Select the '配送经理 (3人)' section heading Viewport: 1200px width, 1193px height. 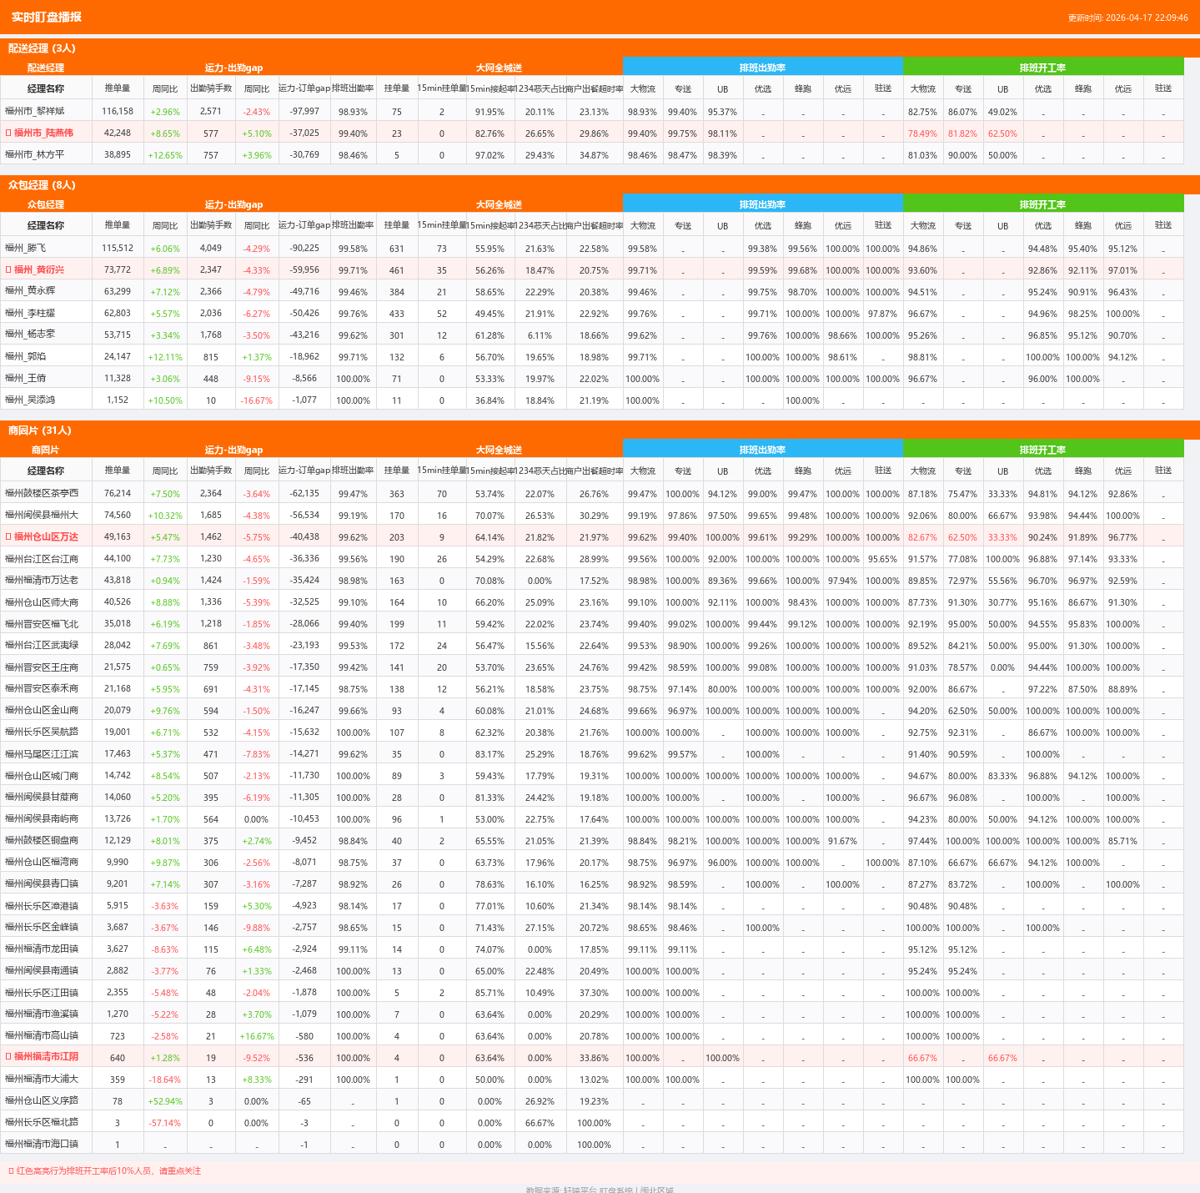42,48
